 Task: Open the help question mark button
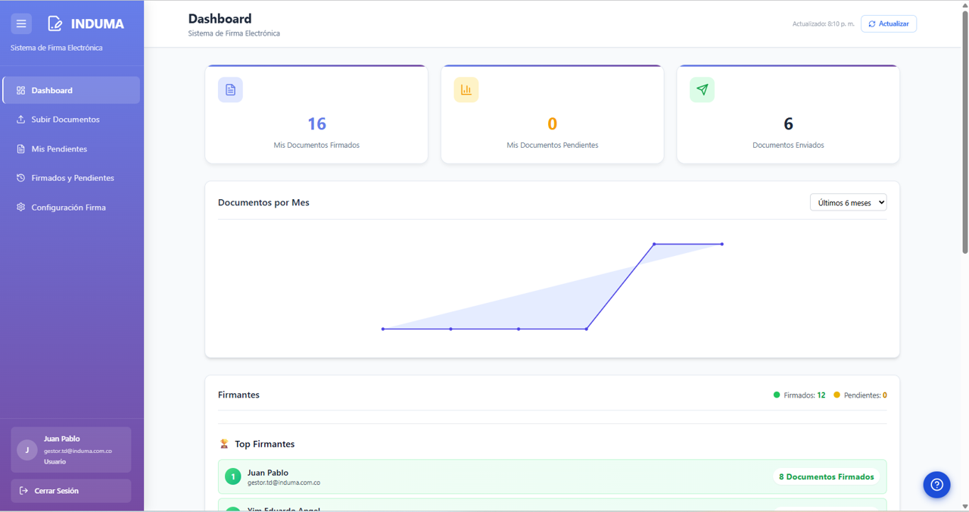coord(936,485)
